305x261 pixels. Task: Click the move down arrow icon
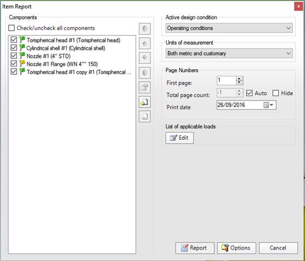tap(144, 58)
